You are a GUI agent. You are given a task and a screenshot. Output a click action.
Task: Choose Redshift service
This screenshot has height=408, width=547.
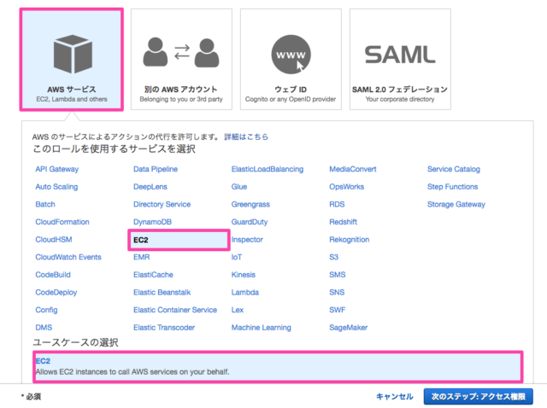pos(344,222)
